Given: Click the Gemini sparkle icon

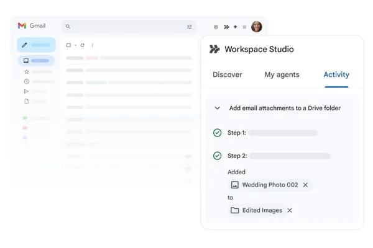Looking at the screenshot, I should pos(235,27).
